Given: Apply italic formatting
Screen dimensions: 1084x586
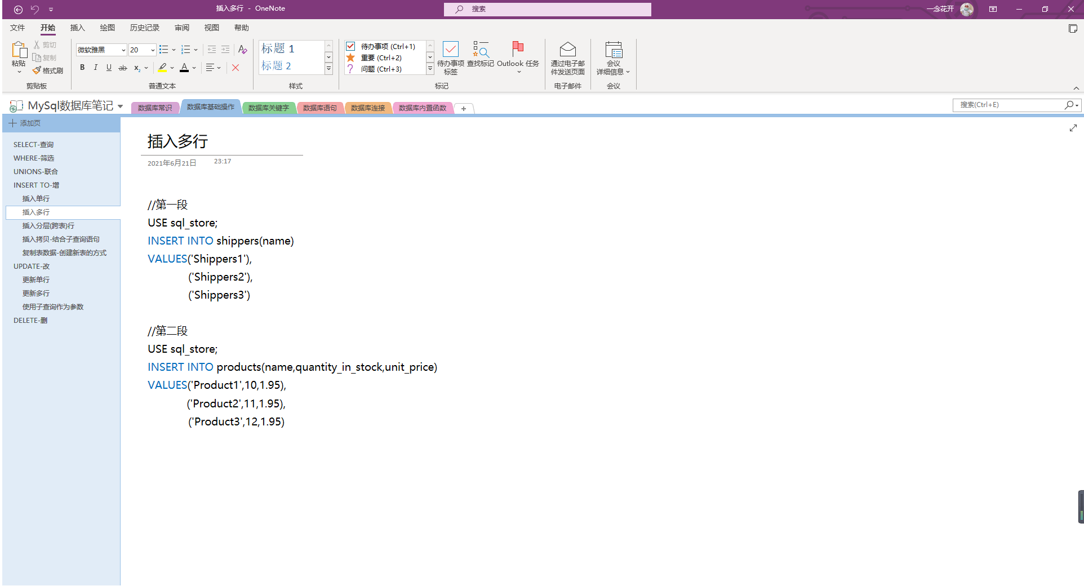Looking at the screenshot, I should tap(96, 68).
